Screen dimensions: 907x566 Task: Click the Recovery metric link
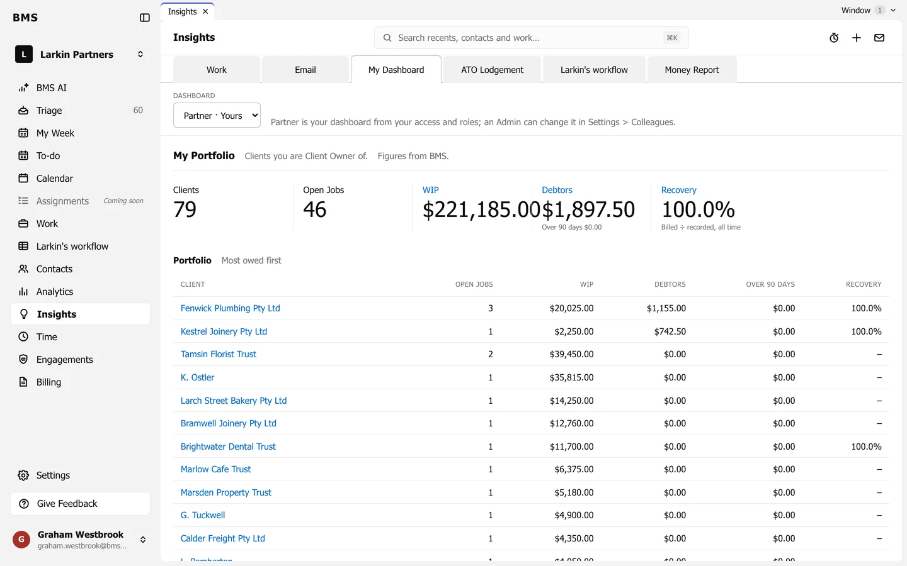click(x=678, y=190)
